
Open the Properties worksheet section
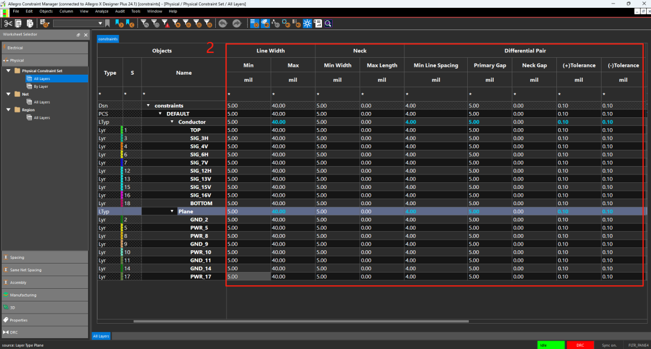(45, 320)
